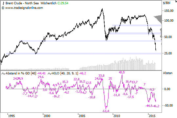Viewport: 177px width, 118px height.
Task: Click the Abstan label on indicator axis
Action: (x=168, y=73)
